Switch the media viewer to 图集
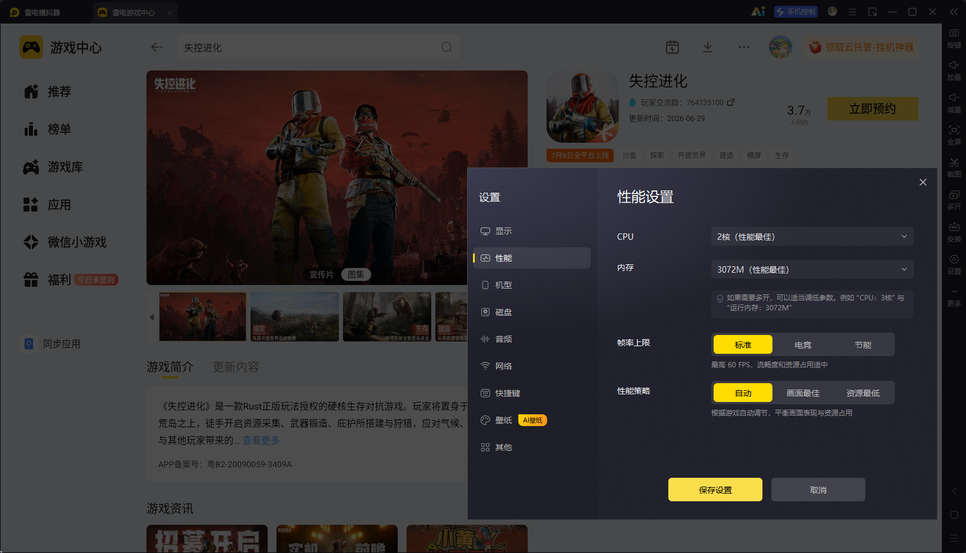This screenshot has height=553, width=966. [x=356, y=274]
